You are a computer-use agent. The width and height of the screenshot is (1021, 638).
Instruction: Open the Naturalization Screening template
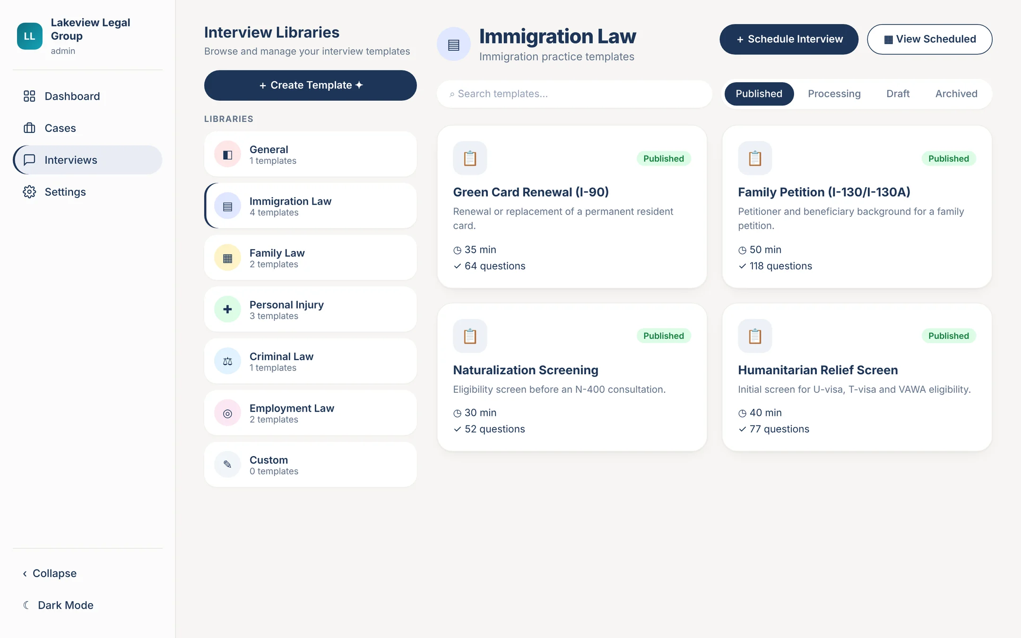tap(572, 377)
